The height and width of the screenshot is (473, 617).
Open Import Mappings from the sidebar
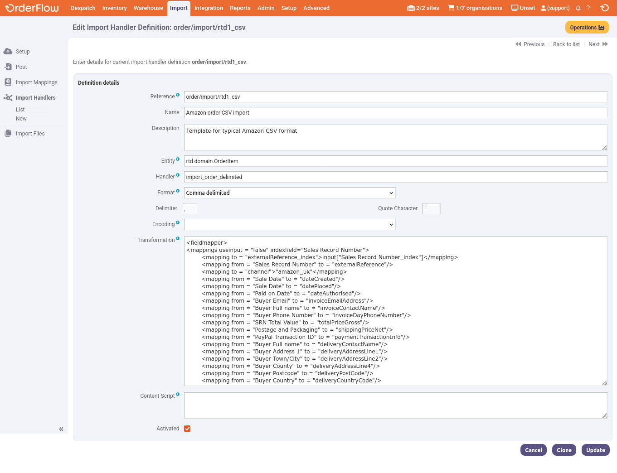(x=36, y=82)
